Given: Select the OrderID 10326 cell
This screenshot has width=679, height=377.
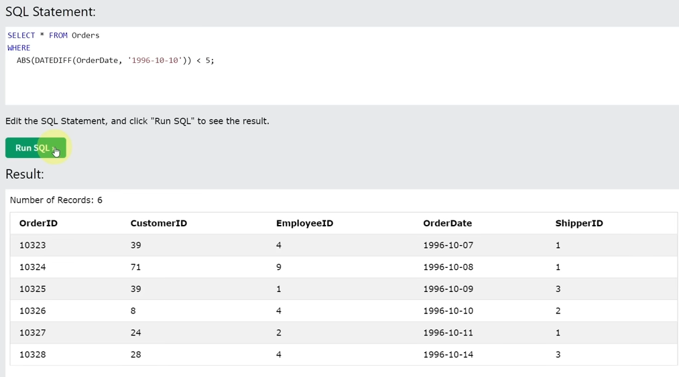Looking at the screenshot, I should (x=32, y=311).
